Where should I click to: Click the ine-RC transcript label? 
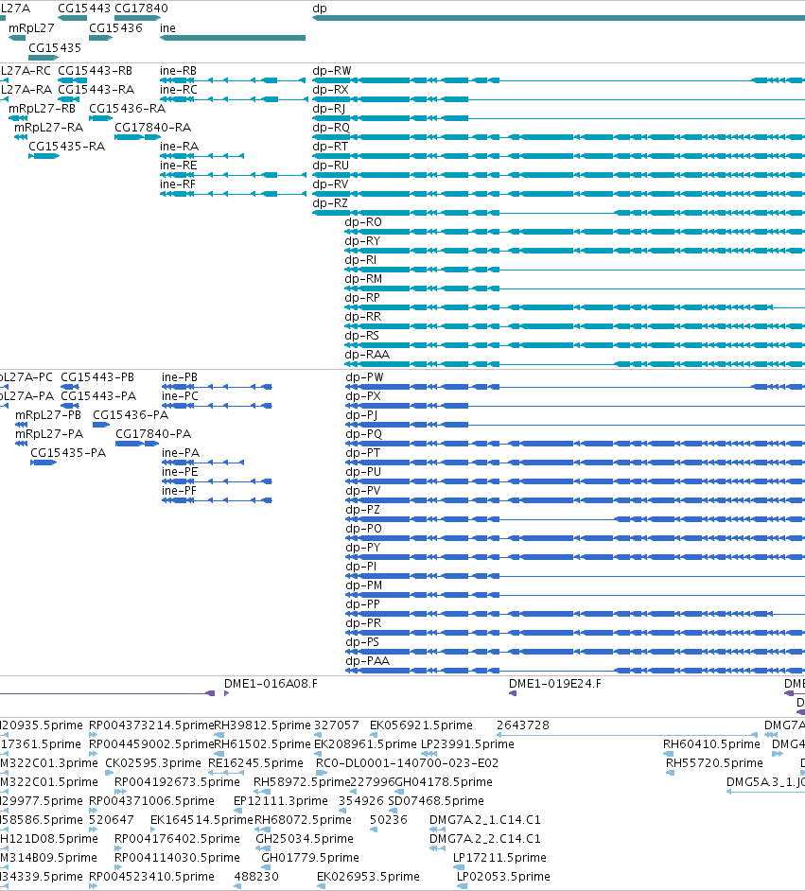tap(179, 90)
